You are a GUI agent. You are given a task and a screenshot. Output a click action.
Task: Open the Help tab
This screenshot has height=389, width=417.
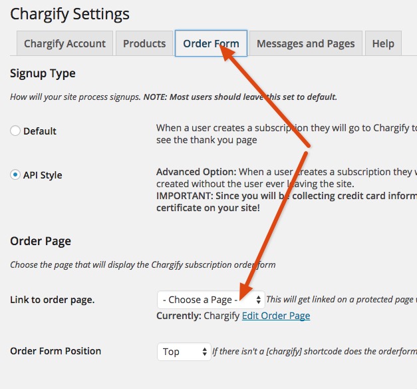(383, 43)
